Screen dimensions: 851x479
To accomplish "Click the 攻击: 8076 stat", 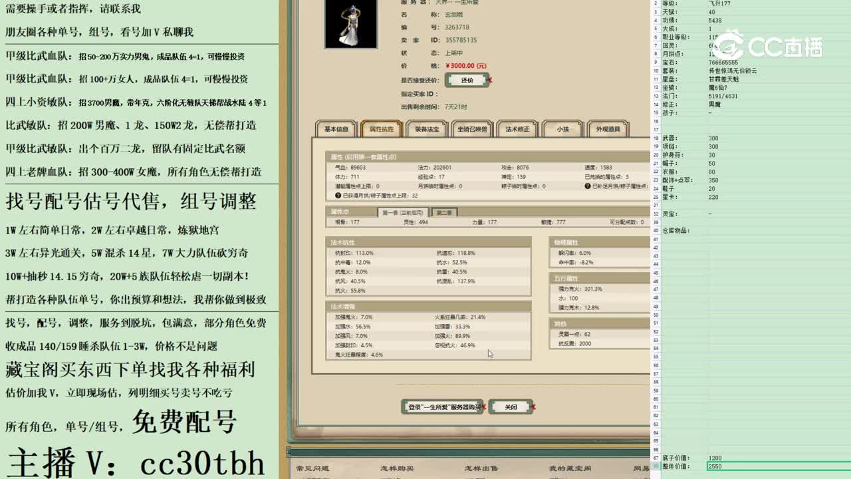I will pos(515,168).
